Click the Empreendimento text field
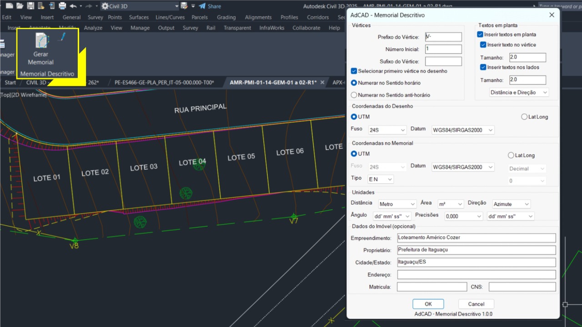This screenshot has height=327, width=582. tap(476, 238)
